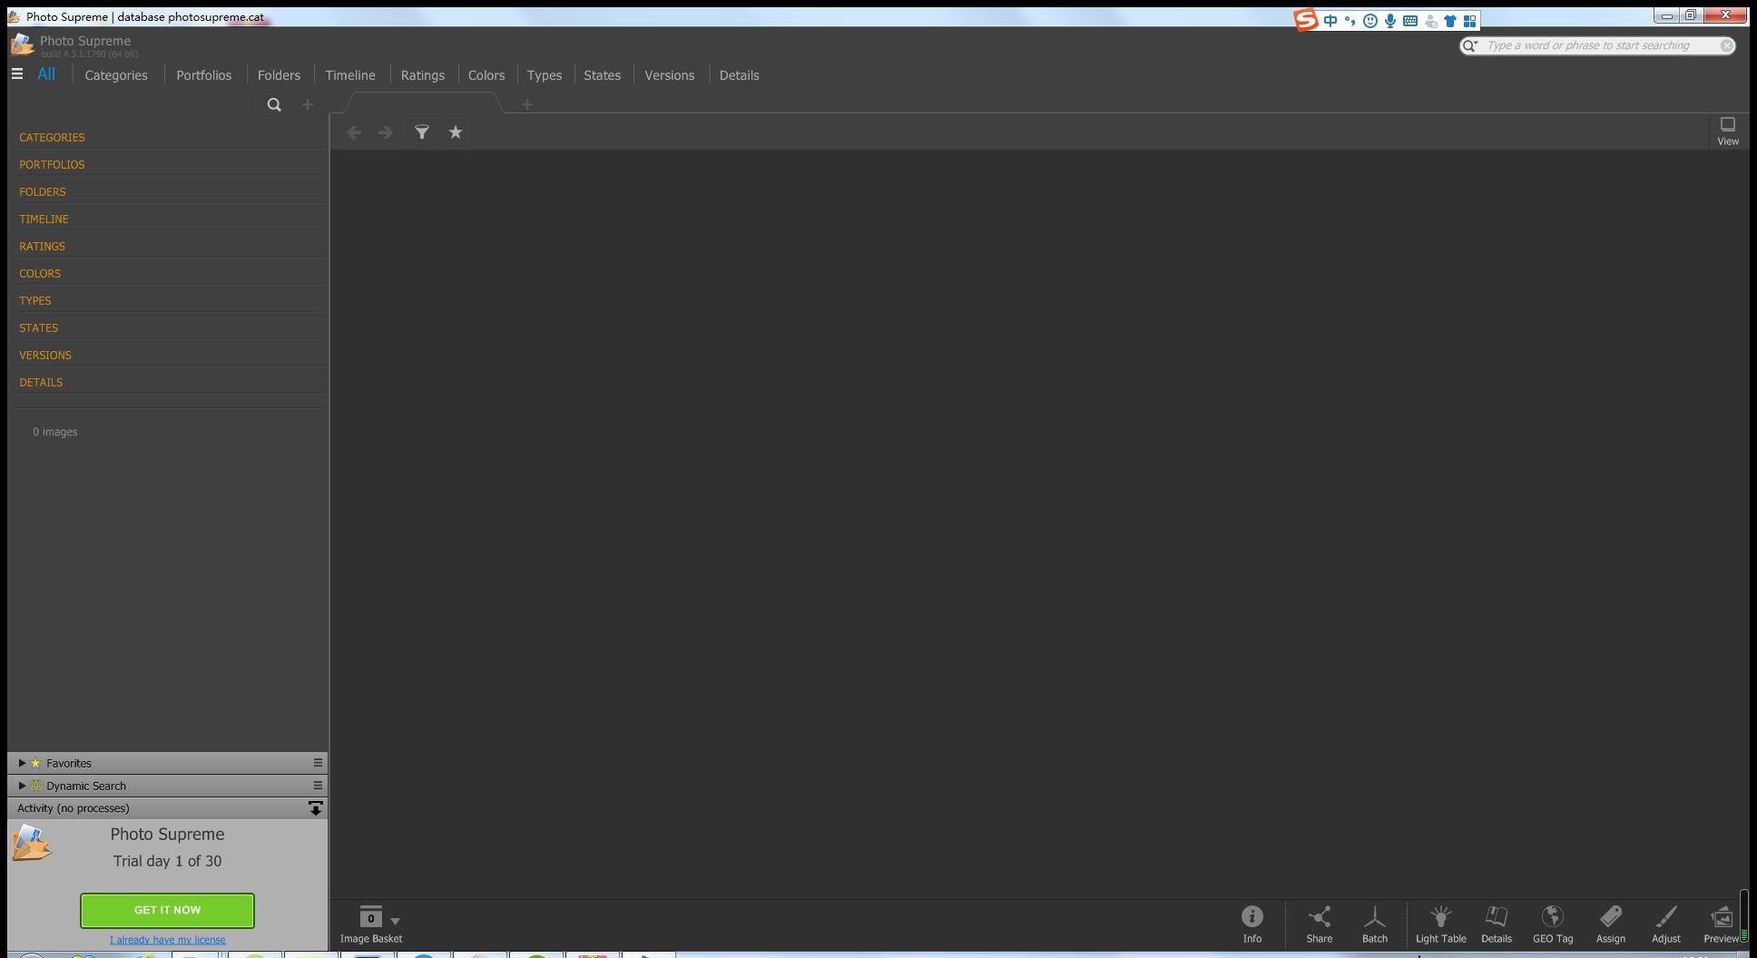Open the View options

[x=1728, y=131]
